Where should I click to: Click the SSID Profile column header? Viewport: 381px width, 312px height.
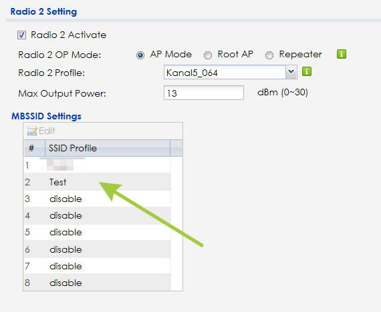point(108,148)
